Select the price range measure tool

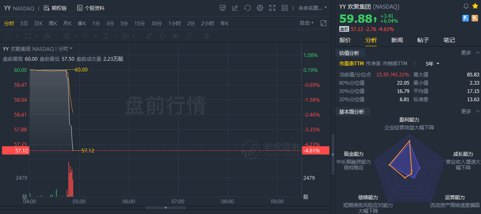click(x=106, y=36)
